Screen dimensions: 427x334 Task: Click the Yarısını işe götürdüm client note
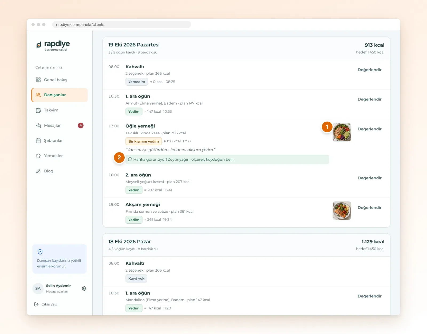[x=171, y=150]
